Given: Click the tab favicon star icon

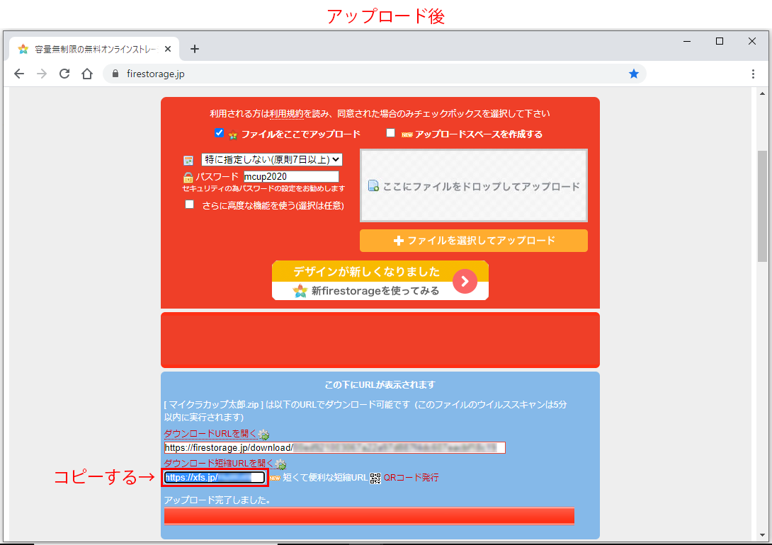Looking at the screenshot, I should click(23, 49).
